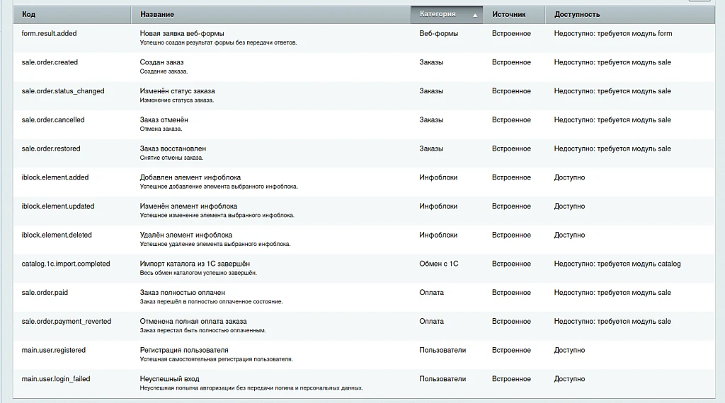Click the Категория column header

click(x=447, y=14)
